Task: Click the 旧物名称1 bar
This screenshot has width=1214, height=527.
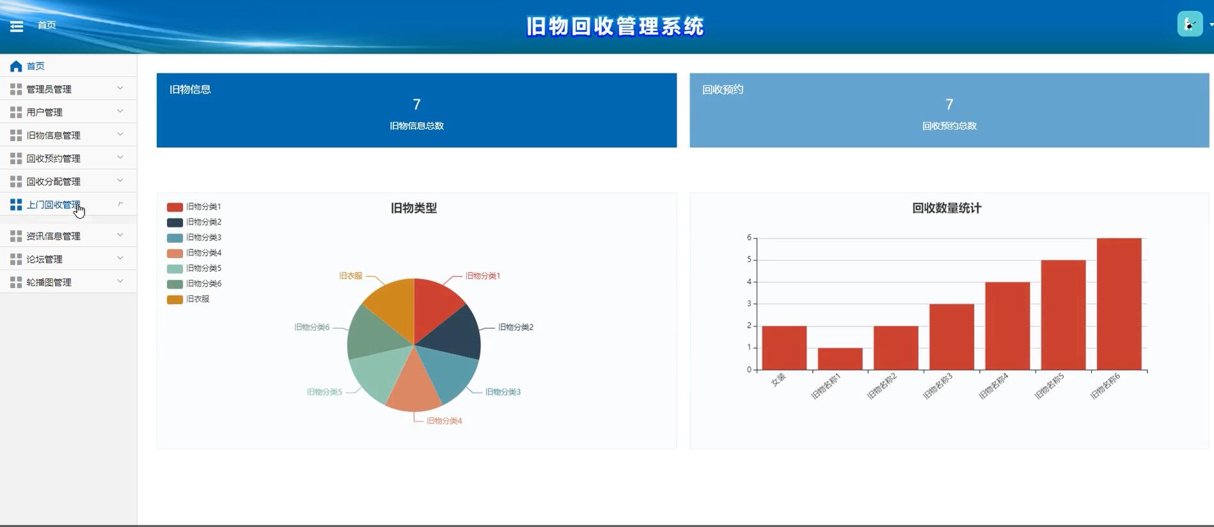Action: pyautogui.click(x=840, y=359)
